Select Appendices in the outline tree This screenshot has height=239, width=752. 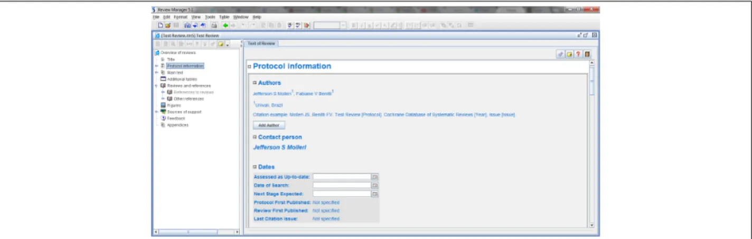tap(177, 125)
